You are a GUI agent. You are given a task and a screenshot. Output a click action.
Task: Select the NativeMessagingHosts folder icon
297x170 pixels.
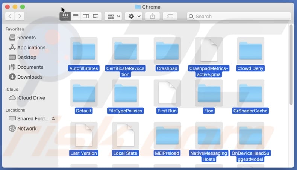click(209, 135)
